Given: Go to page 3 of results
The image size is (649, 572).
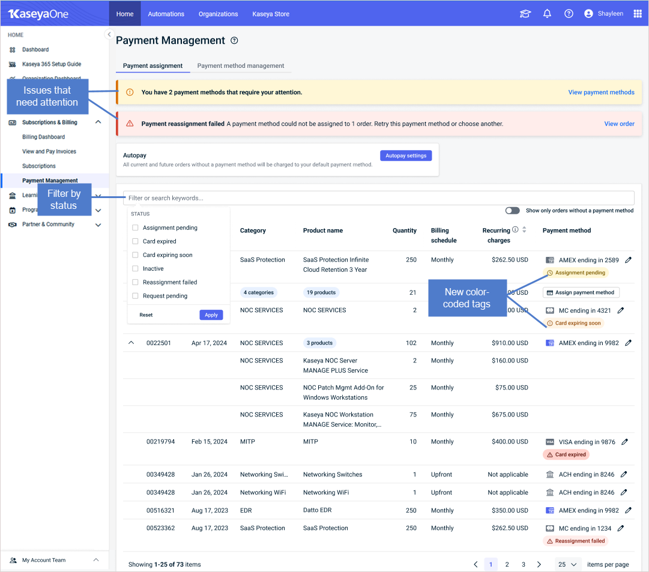Looking at the screenshot, I should pos(523,564).
